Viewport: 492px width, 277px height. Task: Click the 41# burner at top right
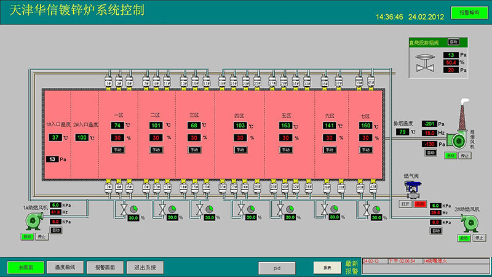371,81
